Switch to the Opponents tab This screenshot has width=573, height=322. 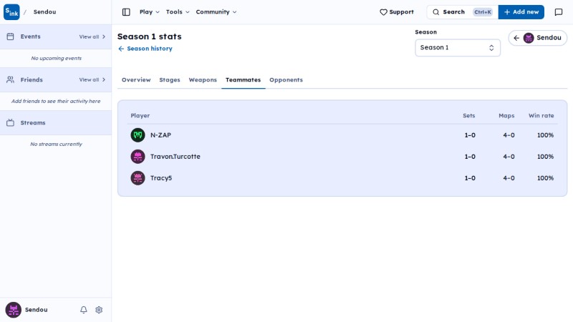coord(286,79)
